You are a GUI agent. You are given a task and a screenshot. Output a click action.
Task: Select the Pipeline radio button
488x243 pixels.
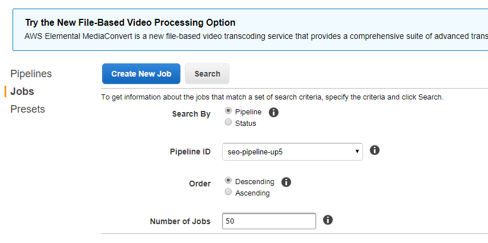228,111
